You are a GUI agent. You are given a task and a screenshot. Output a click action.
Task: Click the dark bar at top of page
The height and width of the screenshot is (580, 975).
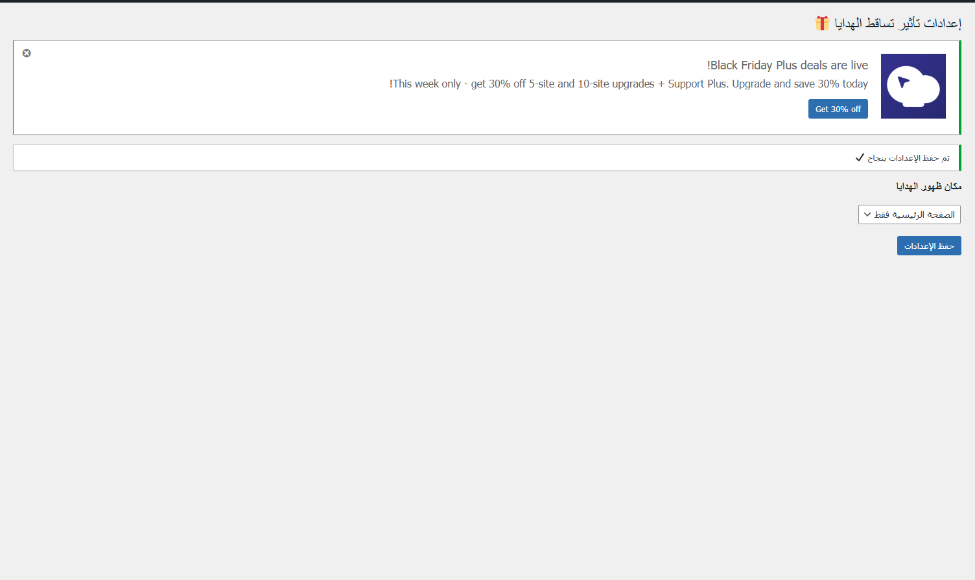pos(487,1)
